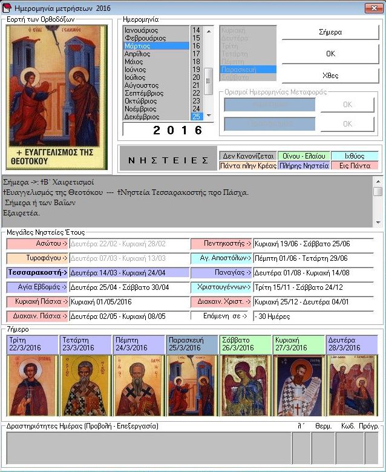Click the day list scrollbar thumb
Image resolution: width=386 pixels, height=472 pixels.
coord(208,81)
